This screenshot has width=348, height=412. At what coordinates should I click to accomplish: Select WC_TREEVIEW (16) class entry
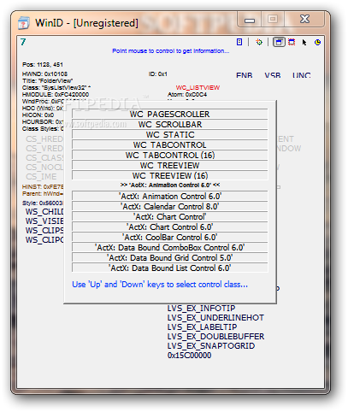pyautogui.click(x=170, y=175)
